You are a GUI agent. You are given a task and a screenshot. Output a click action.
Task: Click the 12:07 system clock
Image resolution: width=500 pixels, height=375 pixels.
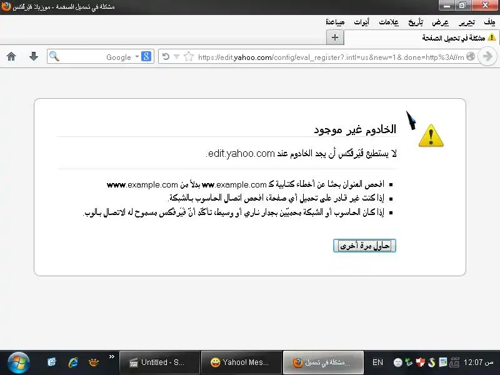pyautogui.click(x=478, y=362)
